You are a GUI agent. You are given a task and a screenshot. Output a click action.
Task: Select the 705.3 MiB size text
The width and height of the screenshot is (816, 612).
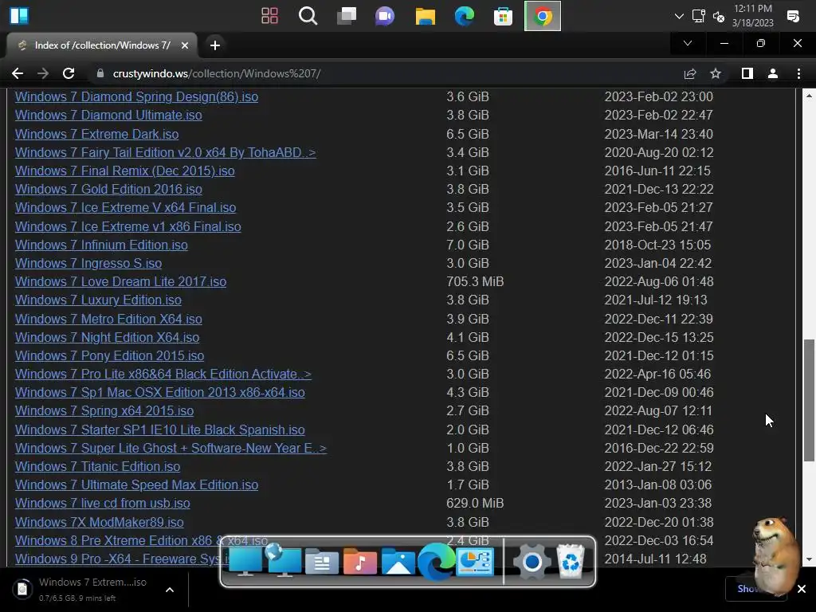tap(475, 281)
